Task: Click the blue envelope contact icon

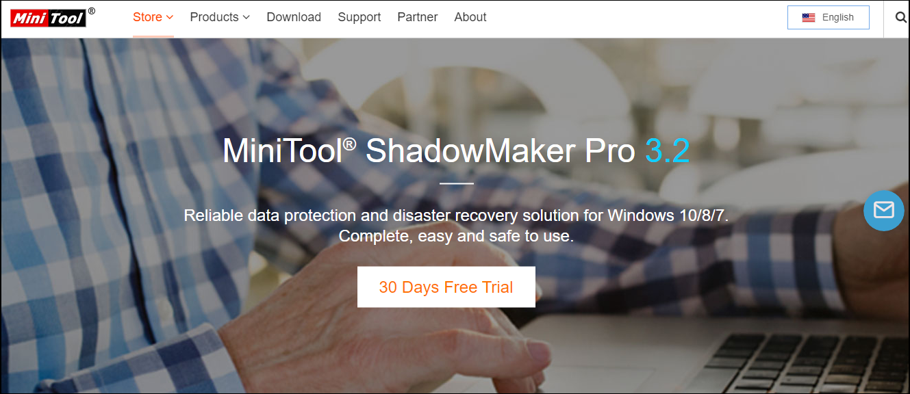Action: 884,210
